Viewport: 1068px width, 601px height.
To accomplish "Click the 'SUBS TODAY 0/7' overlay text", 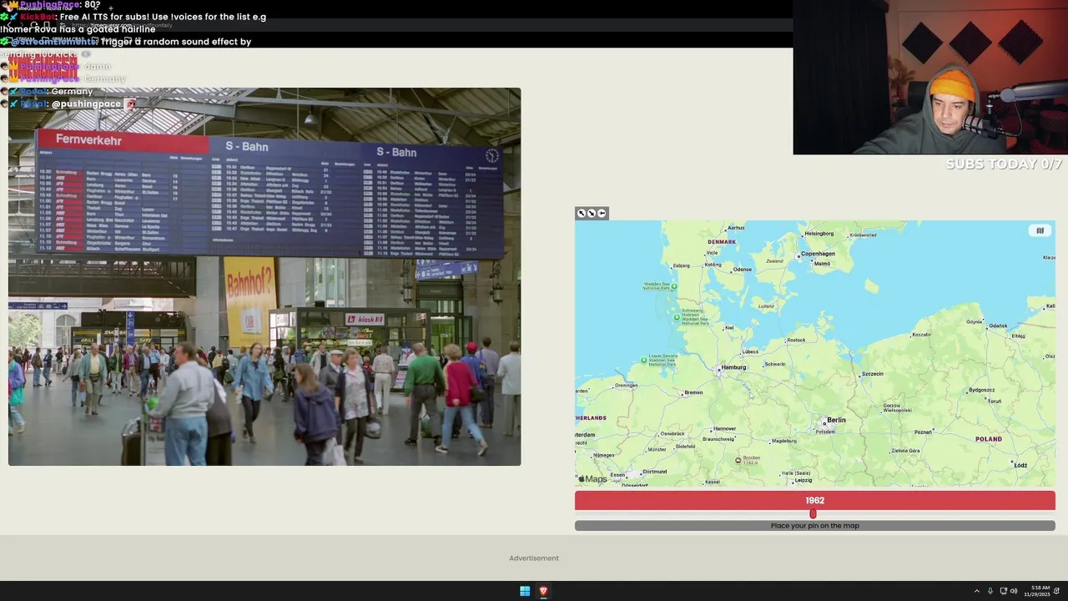I will (1004, 164).
